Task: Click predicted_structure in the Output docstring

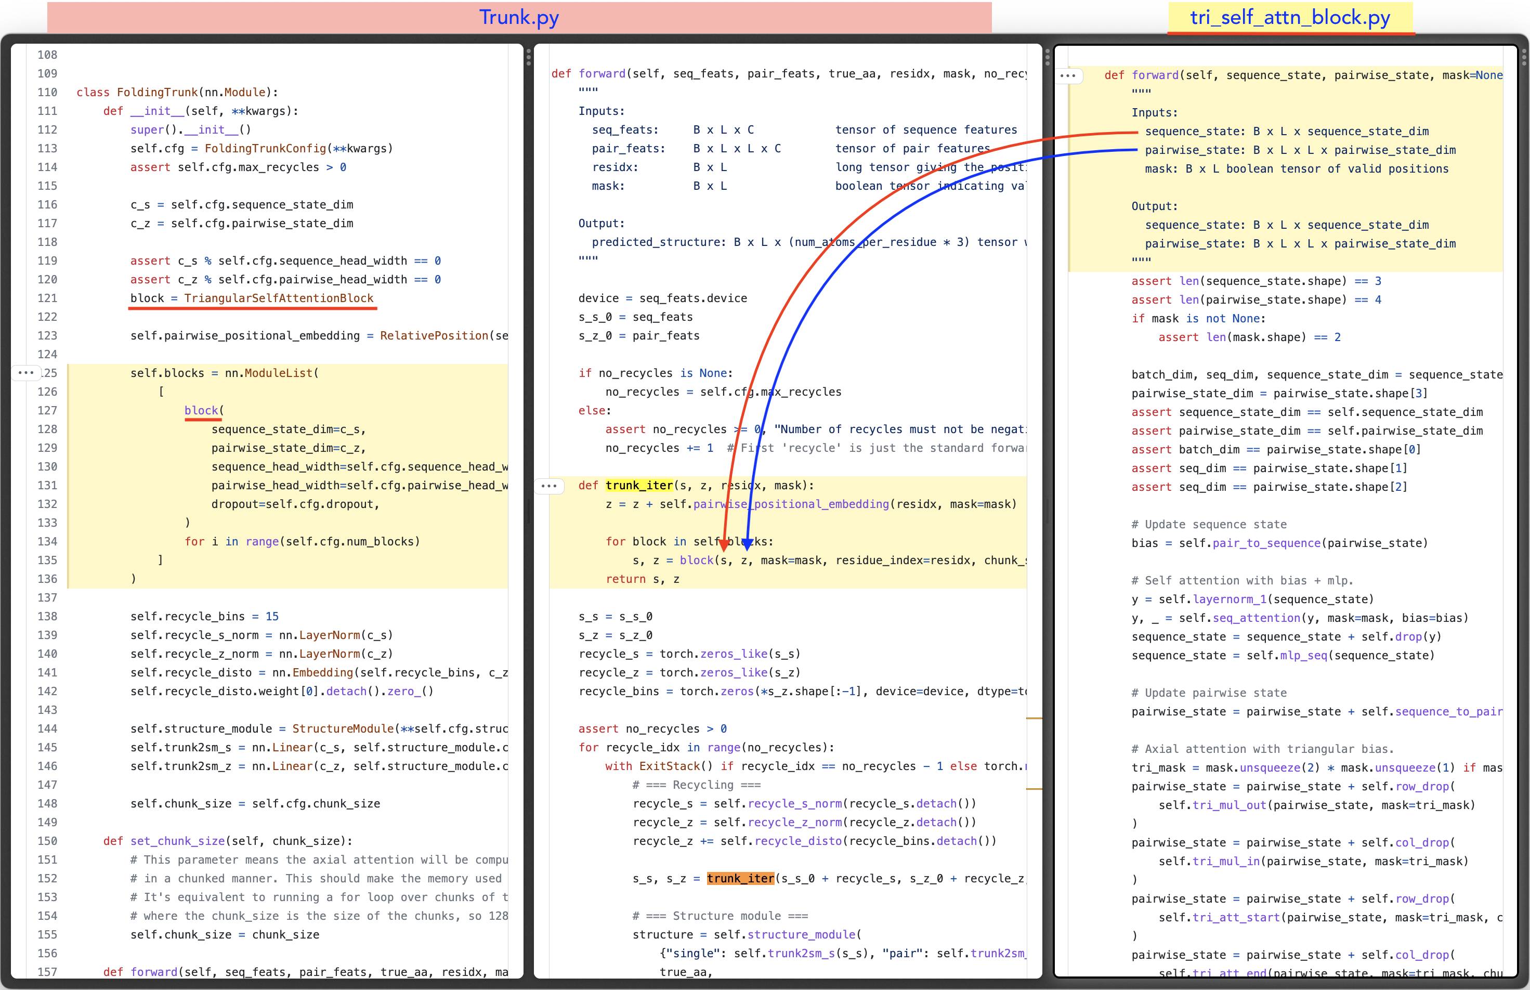Action: coord(659,242)
